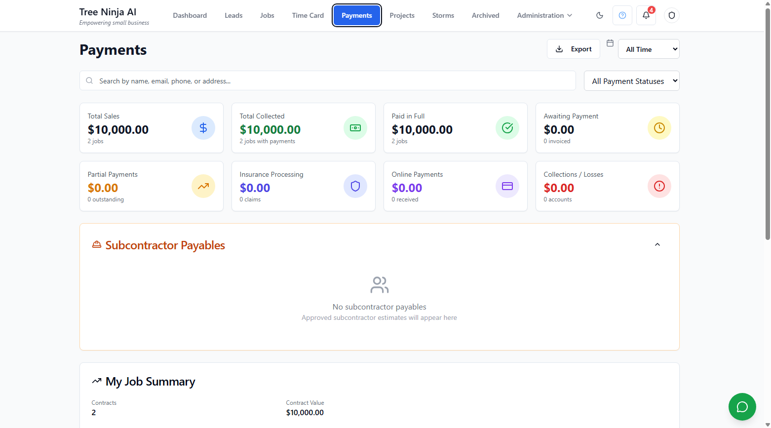Click the alert icon on Collections / Losses
771x428 pixels.
point(659,186)
